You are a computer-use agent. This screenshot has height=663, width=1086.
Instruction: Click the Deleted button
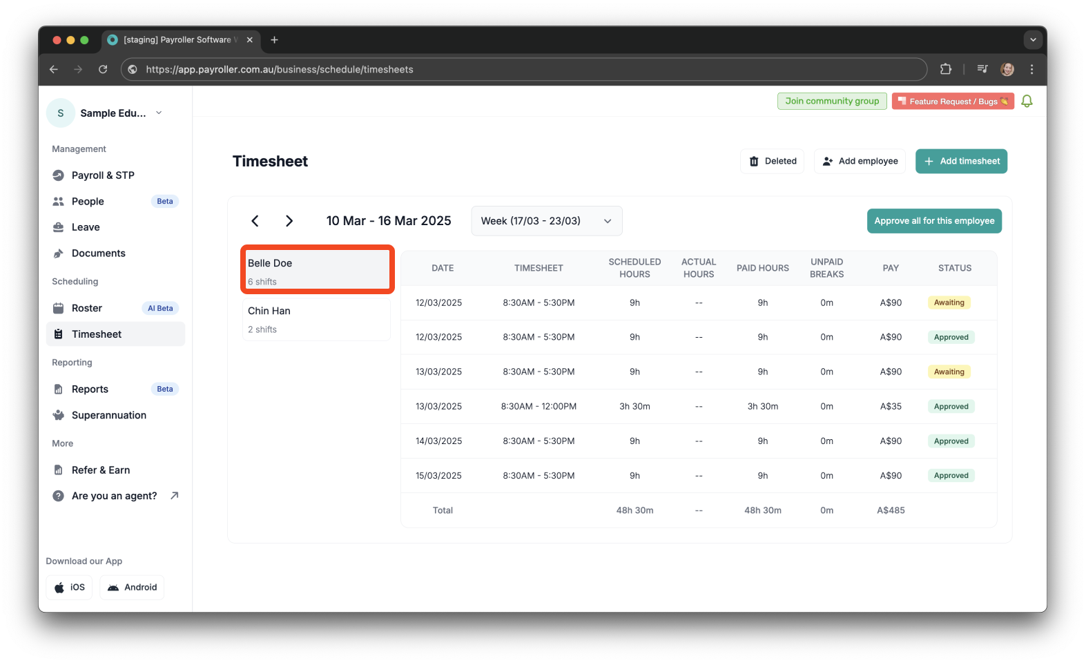pos(773,161)
